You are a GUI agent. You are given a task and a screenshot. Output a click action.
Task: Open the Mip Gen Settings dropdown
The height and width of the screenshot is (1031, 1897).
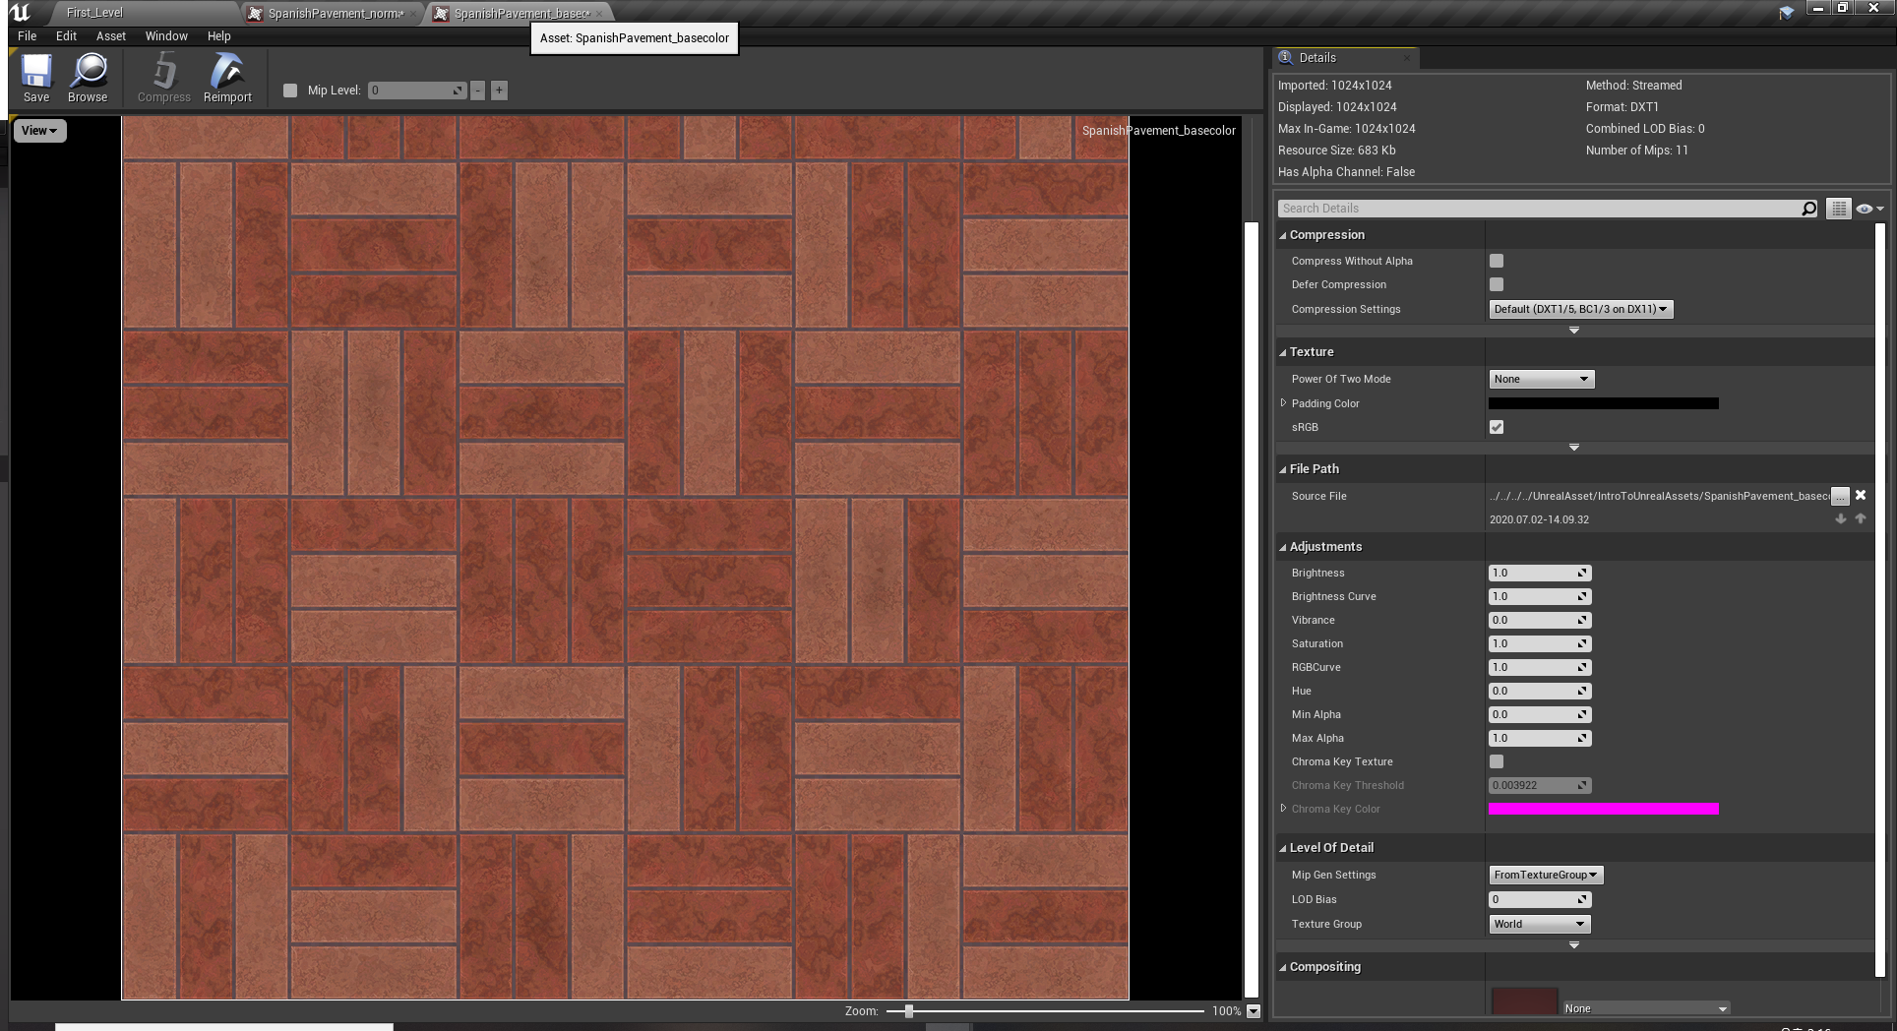[1546, 875]
